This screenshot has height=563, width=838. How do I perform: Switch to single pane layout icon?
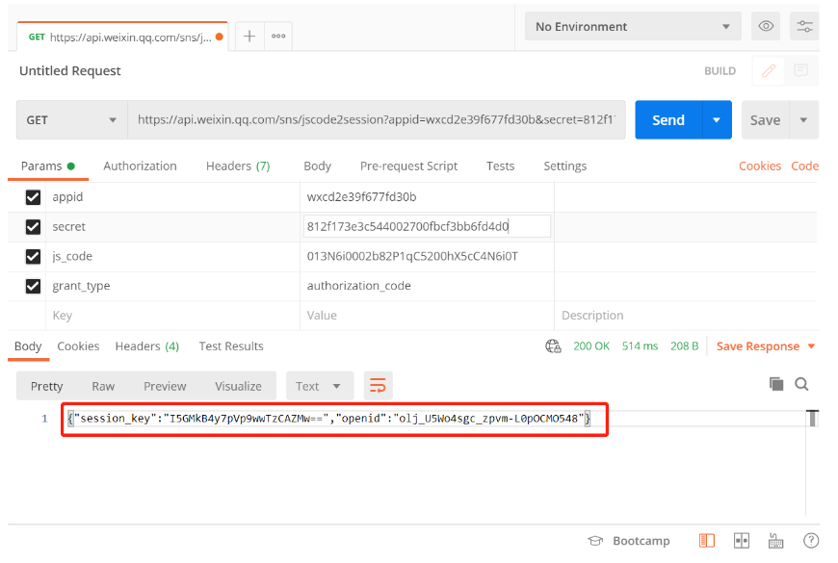[707, 541]
